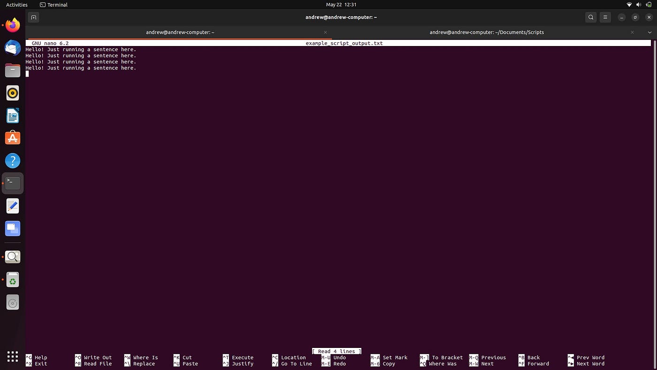Click the clock to open the calendar
The height and width of the screenshot is (370, 657).
click(x=341, y=5)
